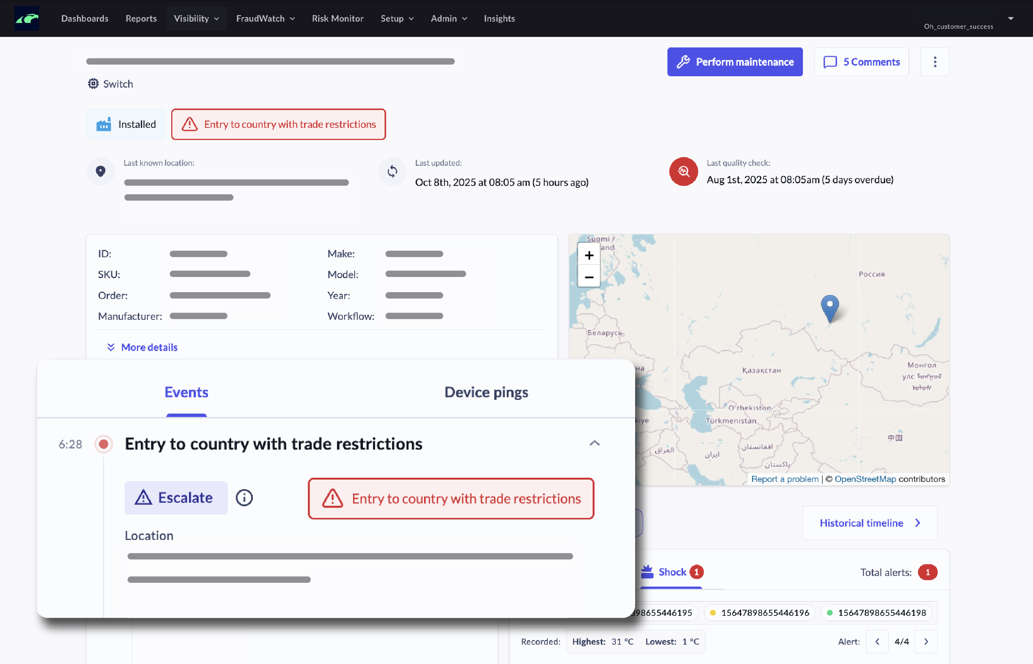Open the Historical timeline view
Viewport: 1033px width, 664px height.
863,522
